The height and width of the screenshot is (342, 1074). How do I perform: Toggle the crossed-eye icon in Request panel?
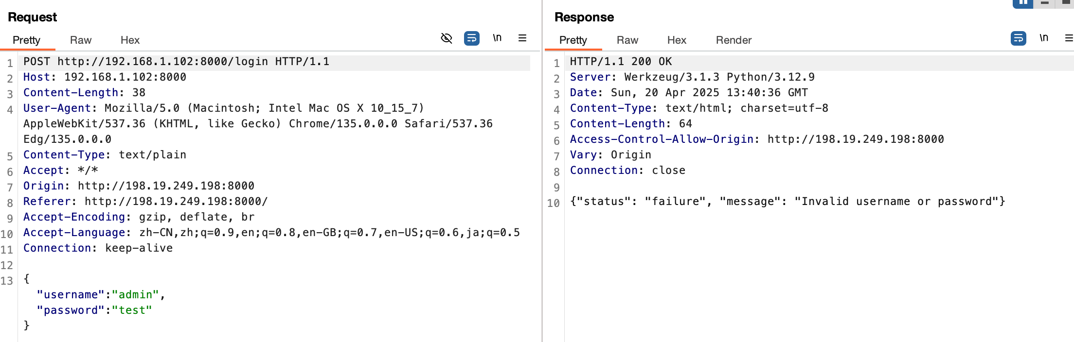click(447, 38)
